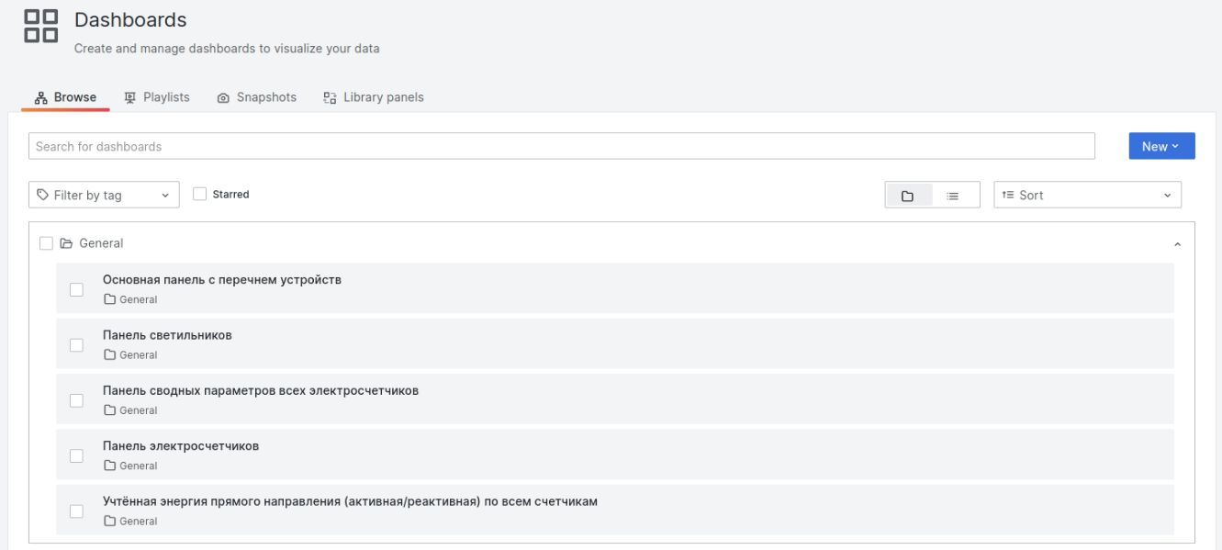1222x550 pixels.
Task: Open the Sort dropdown
Action: point(1087,196)
